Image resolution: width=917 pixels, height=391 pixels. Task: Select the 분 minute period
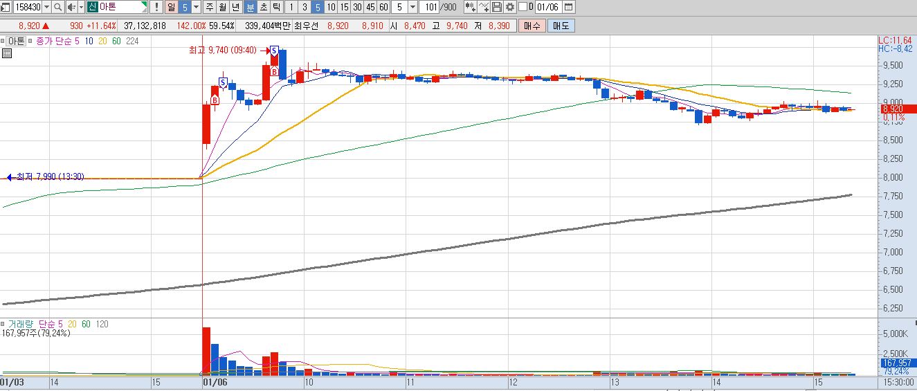(251, 7)
